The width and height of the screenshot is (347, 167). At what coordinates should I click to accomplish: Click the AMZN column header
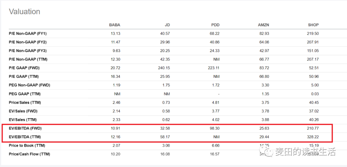pyautogui.click(x=263, y=25)
